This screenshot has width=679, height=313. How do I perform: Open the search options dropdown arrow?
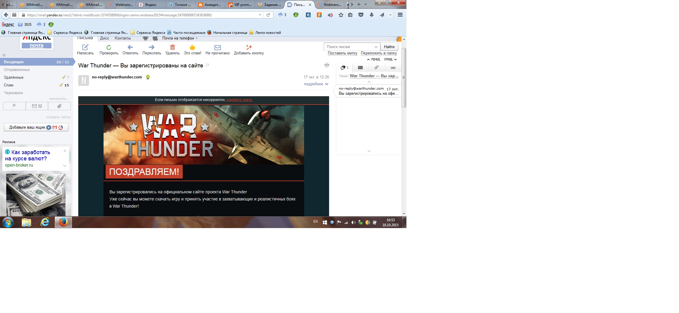(x=376, y=47)
